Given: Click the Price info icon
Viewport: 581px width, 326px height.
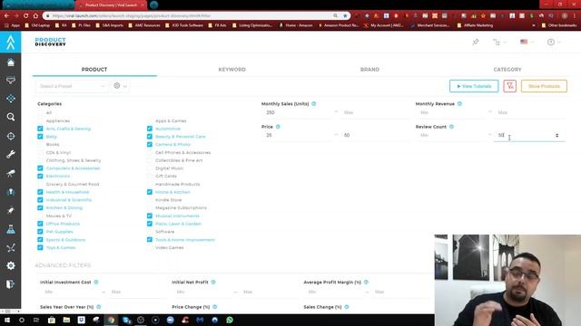Looking at the screenshot, I should [278, 127].
